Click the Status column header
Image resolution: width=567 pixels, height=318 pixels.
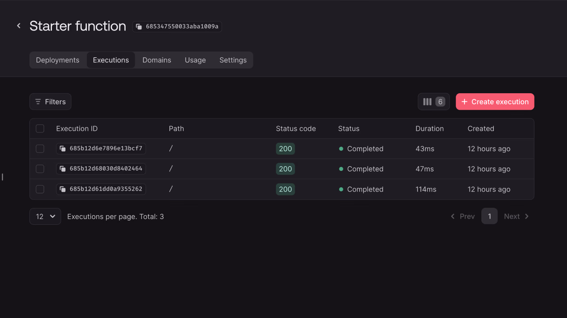pyautogui.click(x=349, y=129)
